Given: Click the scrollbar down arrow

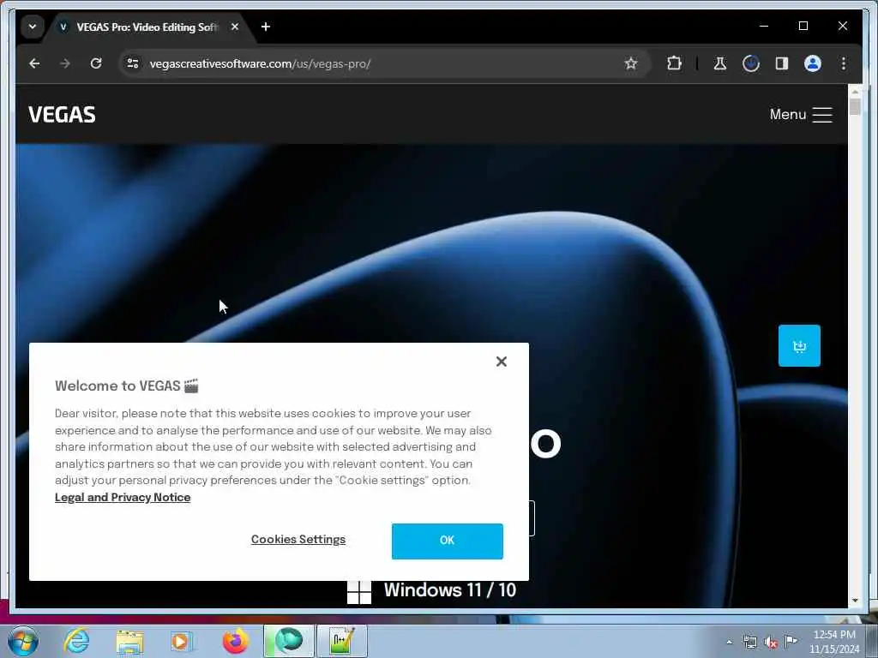Looking at the screenshot, I should [x=855, y=601].
